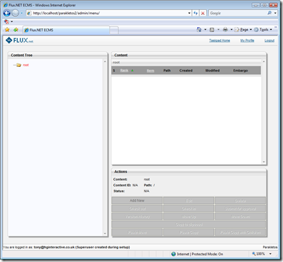283x262 pixels.
Task: Click the Check in button
Action: click(189, 209)
